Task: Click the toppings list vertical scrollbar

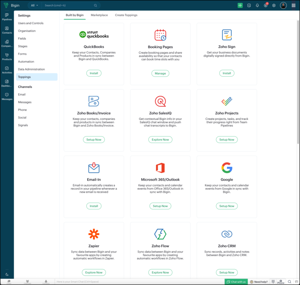Action: coord(298,82)
